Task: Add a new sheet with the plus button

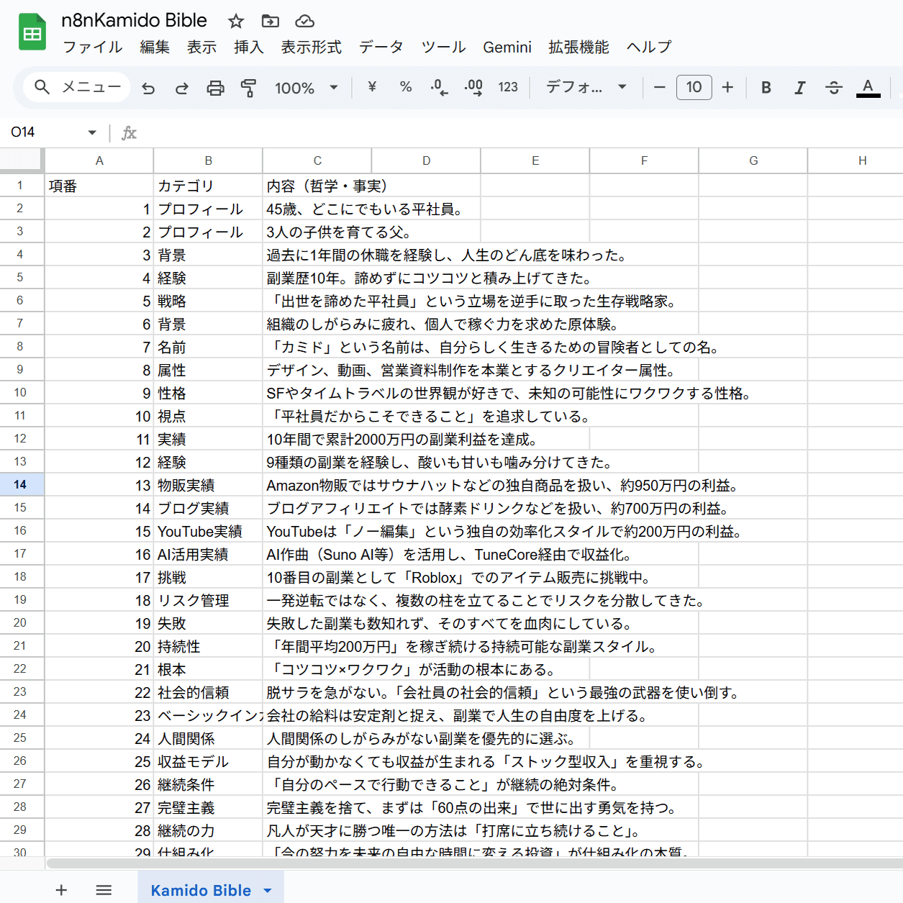Action: 61,890
